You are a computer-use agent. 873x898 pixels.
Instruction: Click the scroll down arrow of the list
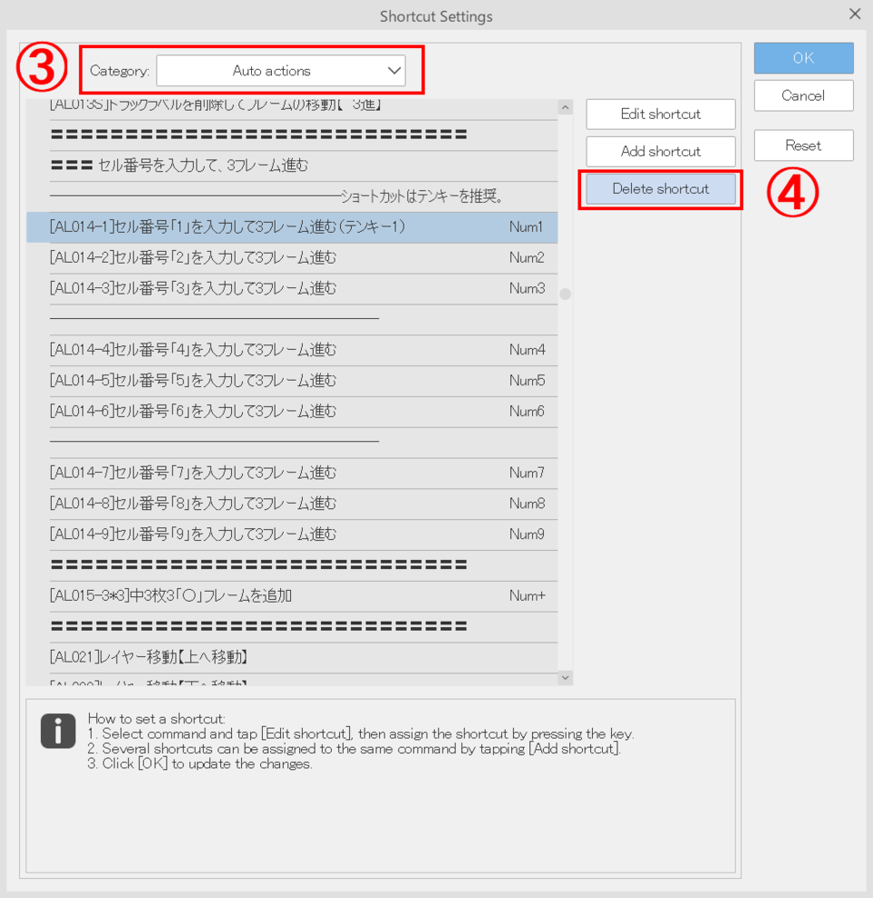tap(566, 678)
